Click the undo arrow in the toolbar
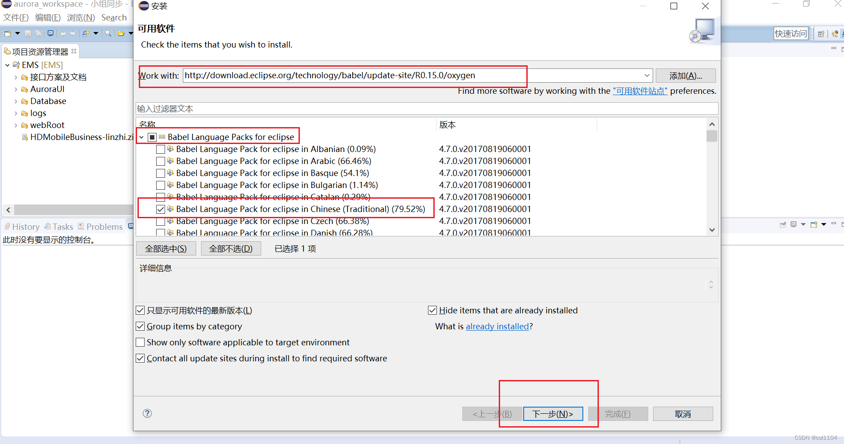844x444 pixels. tap(63, 33)
